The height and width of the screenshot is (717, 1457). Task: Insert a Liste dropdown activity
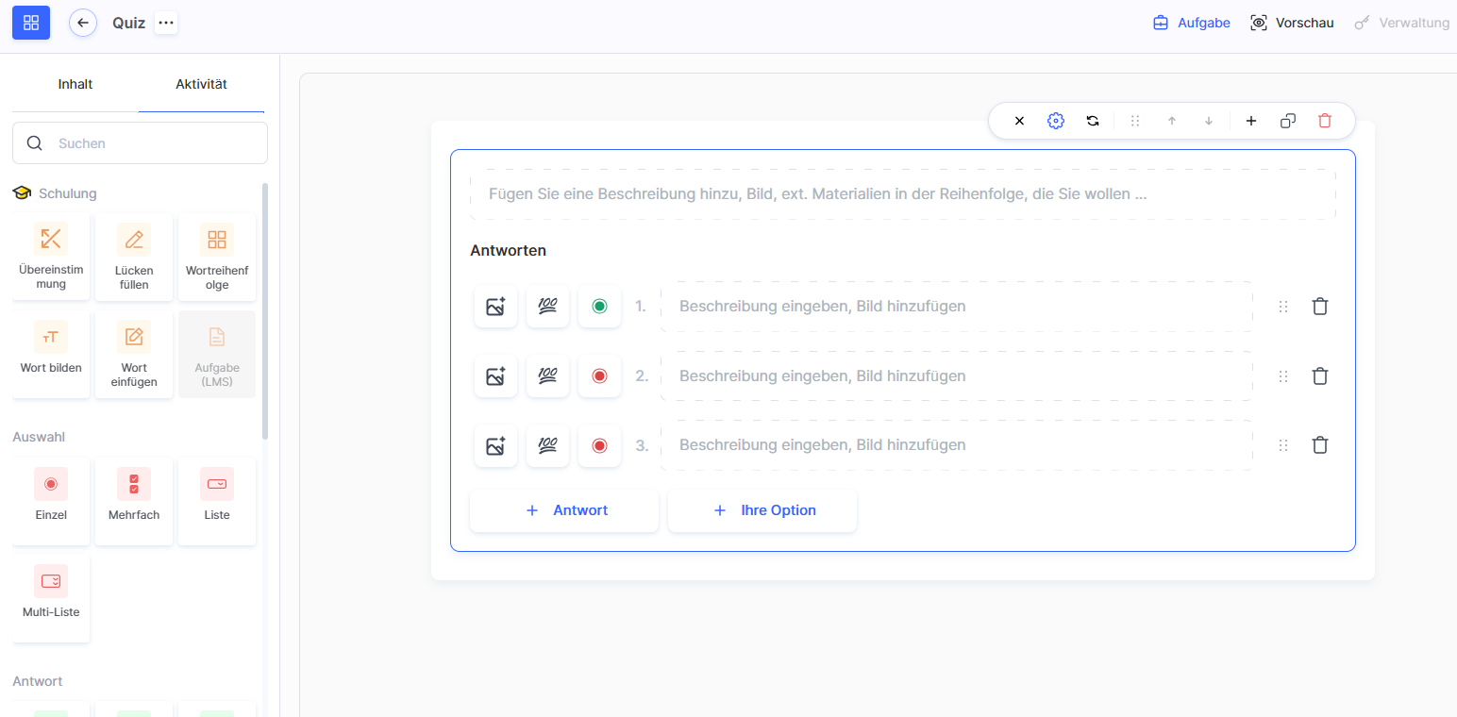217,500
